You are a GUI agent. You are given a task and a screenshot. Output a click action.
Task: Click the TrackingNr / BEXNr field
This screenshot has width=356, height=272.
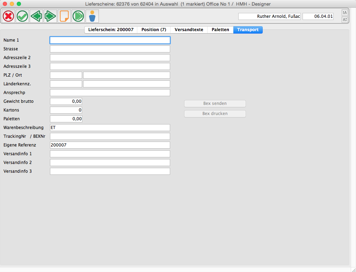(x=110, y=136)
